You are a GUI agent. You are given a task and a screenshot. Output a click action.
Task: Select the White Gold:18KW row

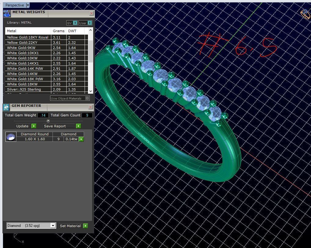47,84
